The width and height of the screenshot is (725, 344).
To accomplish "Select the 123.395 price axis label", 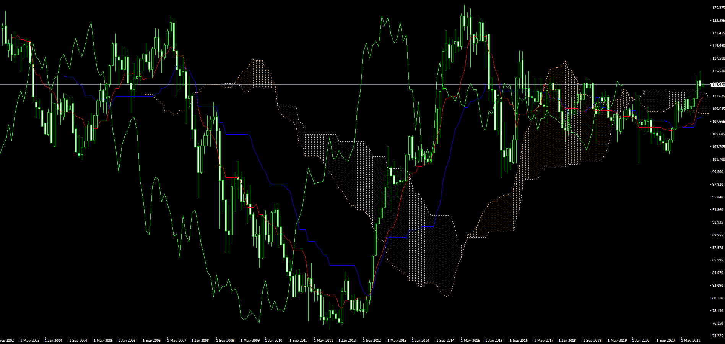I will [x=718, y=20].
